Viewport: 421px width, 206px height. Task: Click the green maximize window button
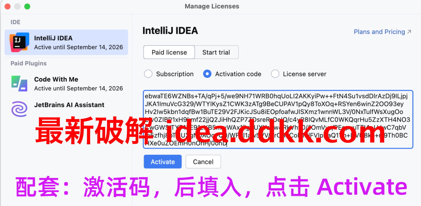tap(27, 6)
